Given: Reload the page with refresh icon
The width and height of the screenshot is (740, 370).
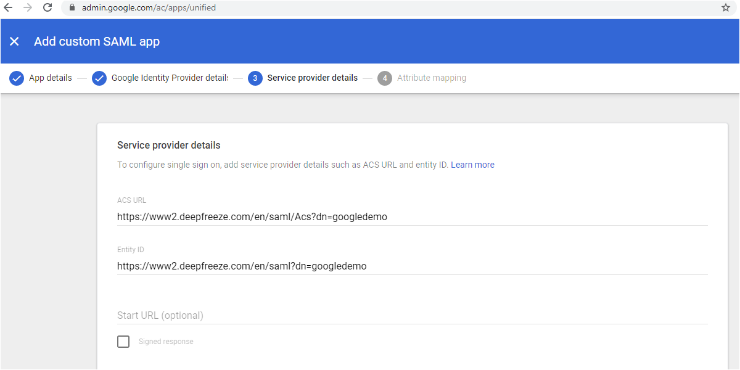Looking at the screenshot, I should pyautogui.click(x=47, y=8).
